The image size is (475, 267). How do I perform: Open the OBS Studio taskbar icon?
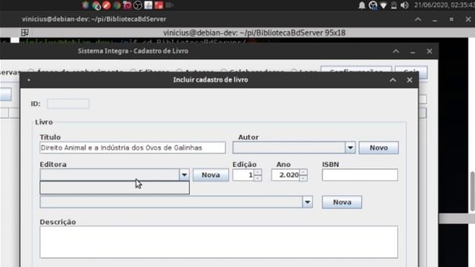(x=137, y=5)
